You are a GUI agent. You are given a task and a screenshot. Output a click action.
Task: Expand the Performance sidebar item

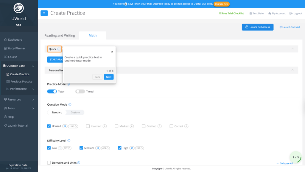33,89
